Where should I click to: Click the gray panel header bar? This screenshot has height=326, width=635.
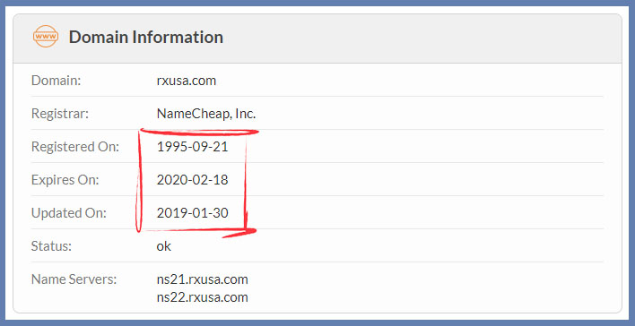[x=317, y=39]
